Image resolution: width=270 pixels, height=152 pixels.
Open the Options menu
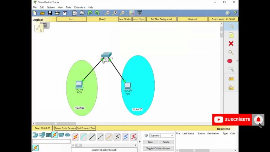tap(51, 7)
